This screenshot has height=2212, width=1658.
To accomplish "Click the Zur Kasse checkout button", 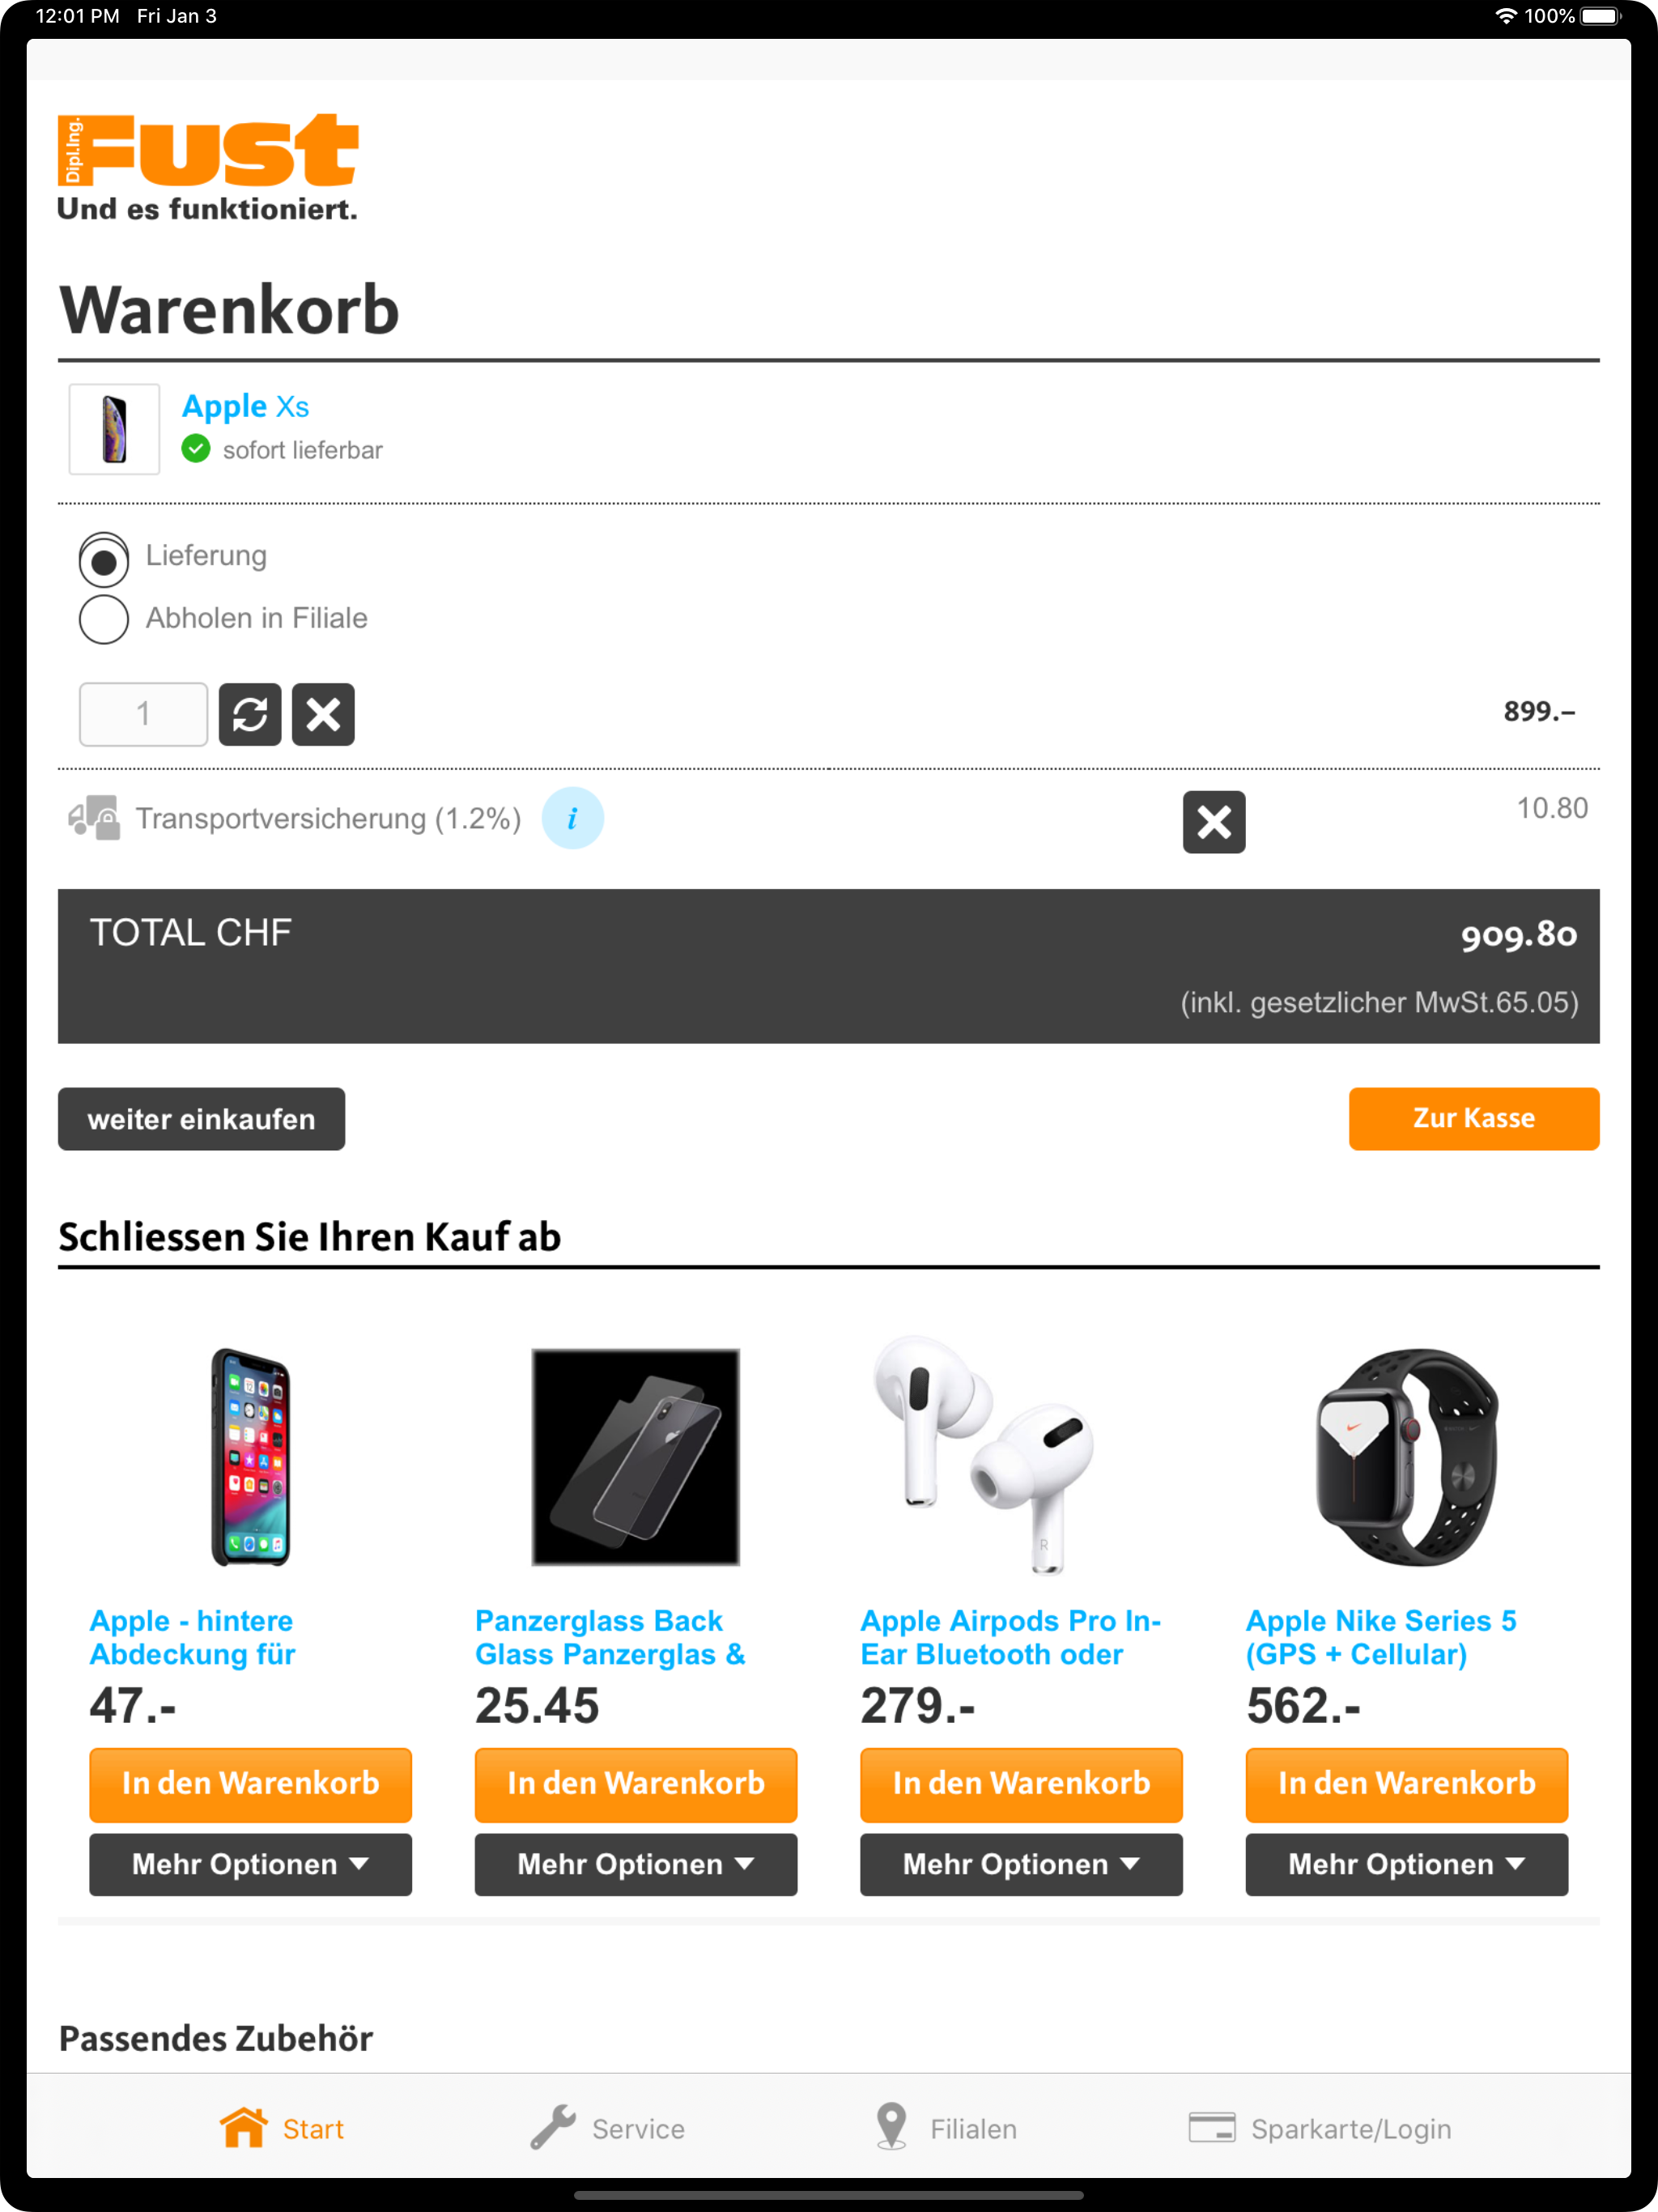I will pos(1474,1118).
